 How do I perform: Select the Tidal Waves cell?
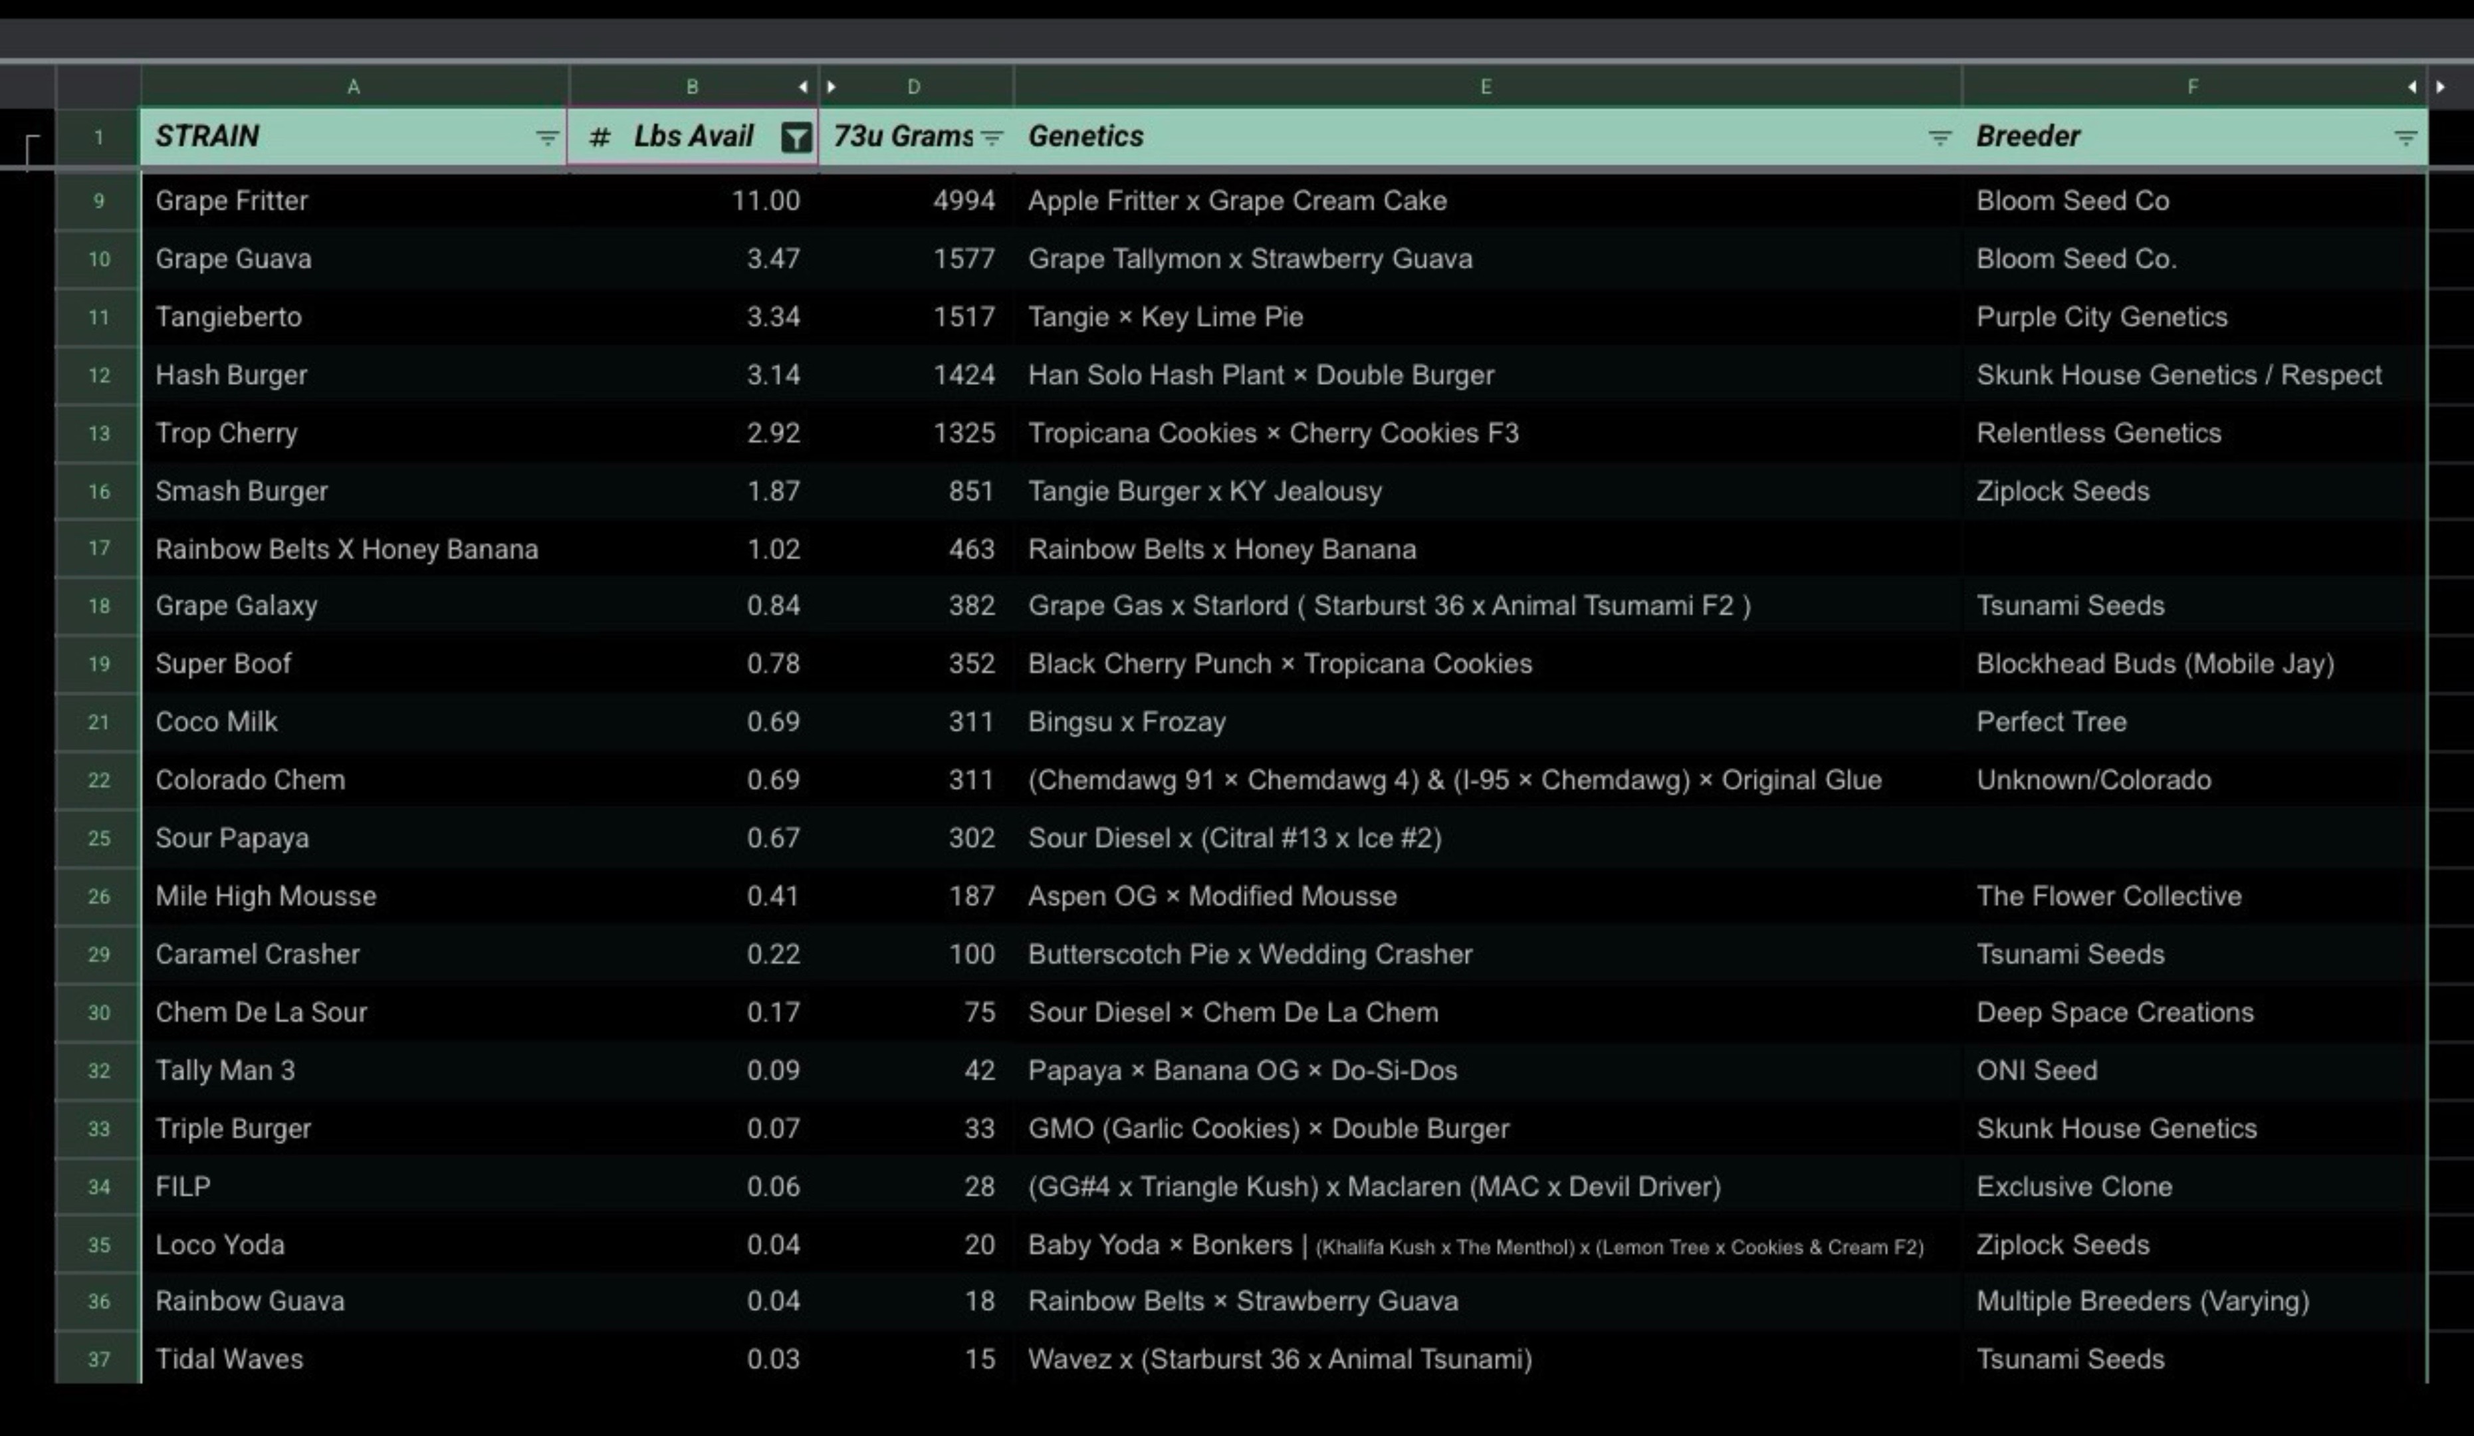(x=354, y=1360)
